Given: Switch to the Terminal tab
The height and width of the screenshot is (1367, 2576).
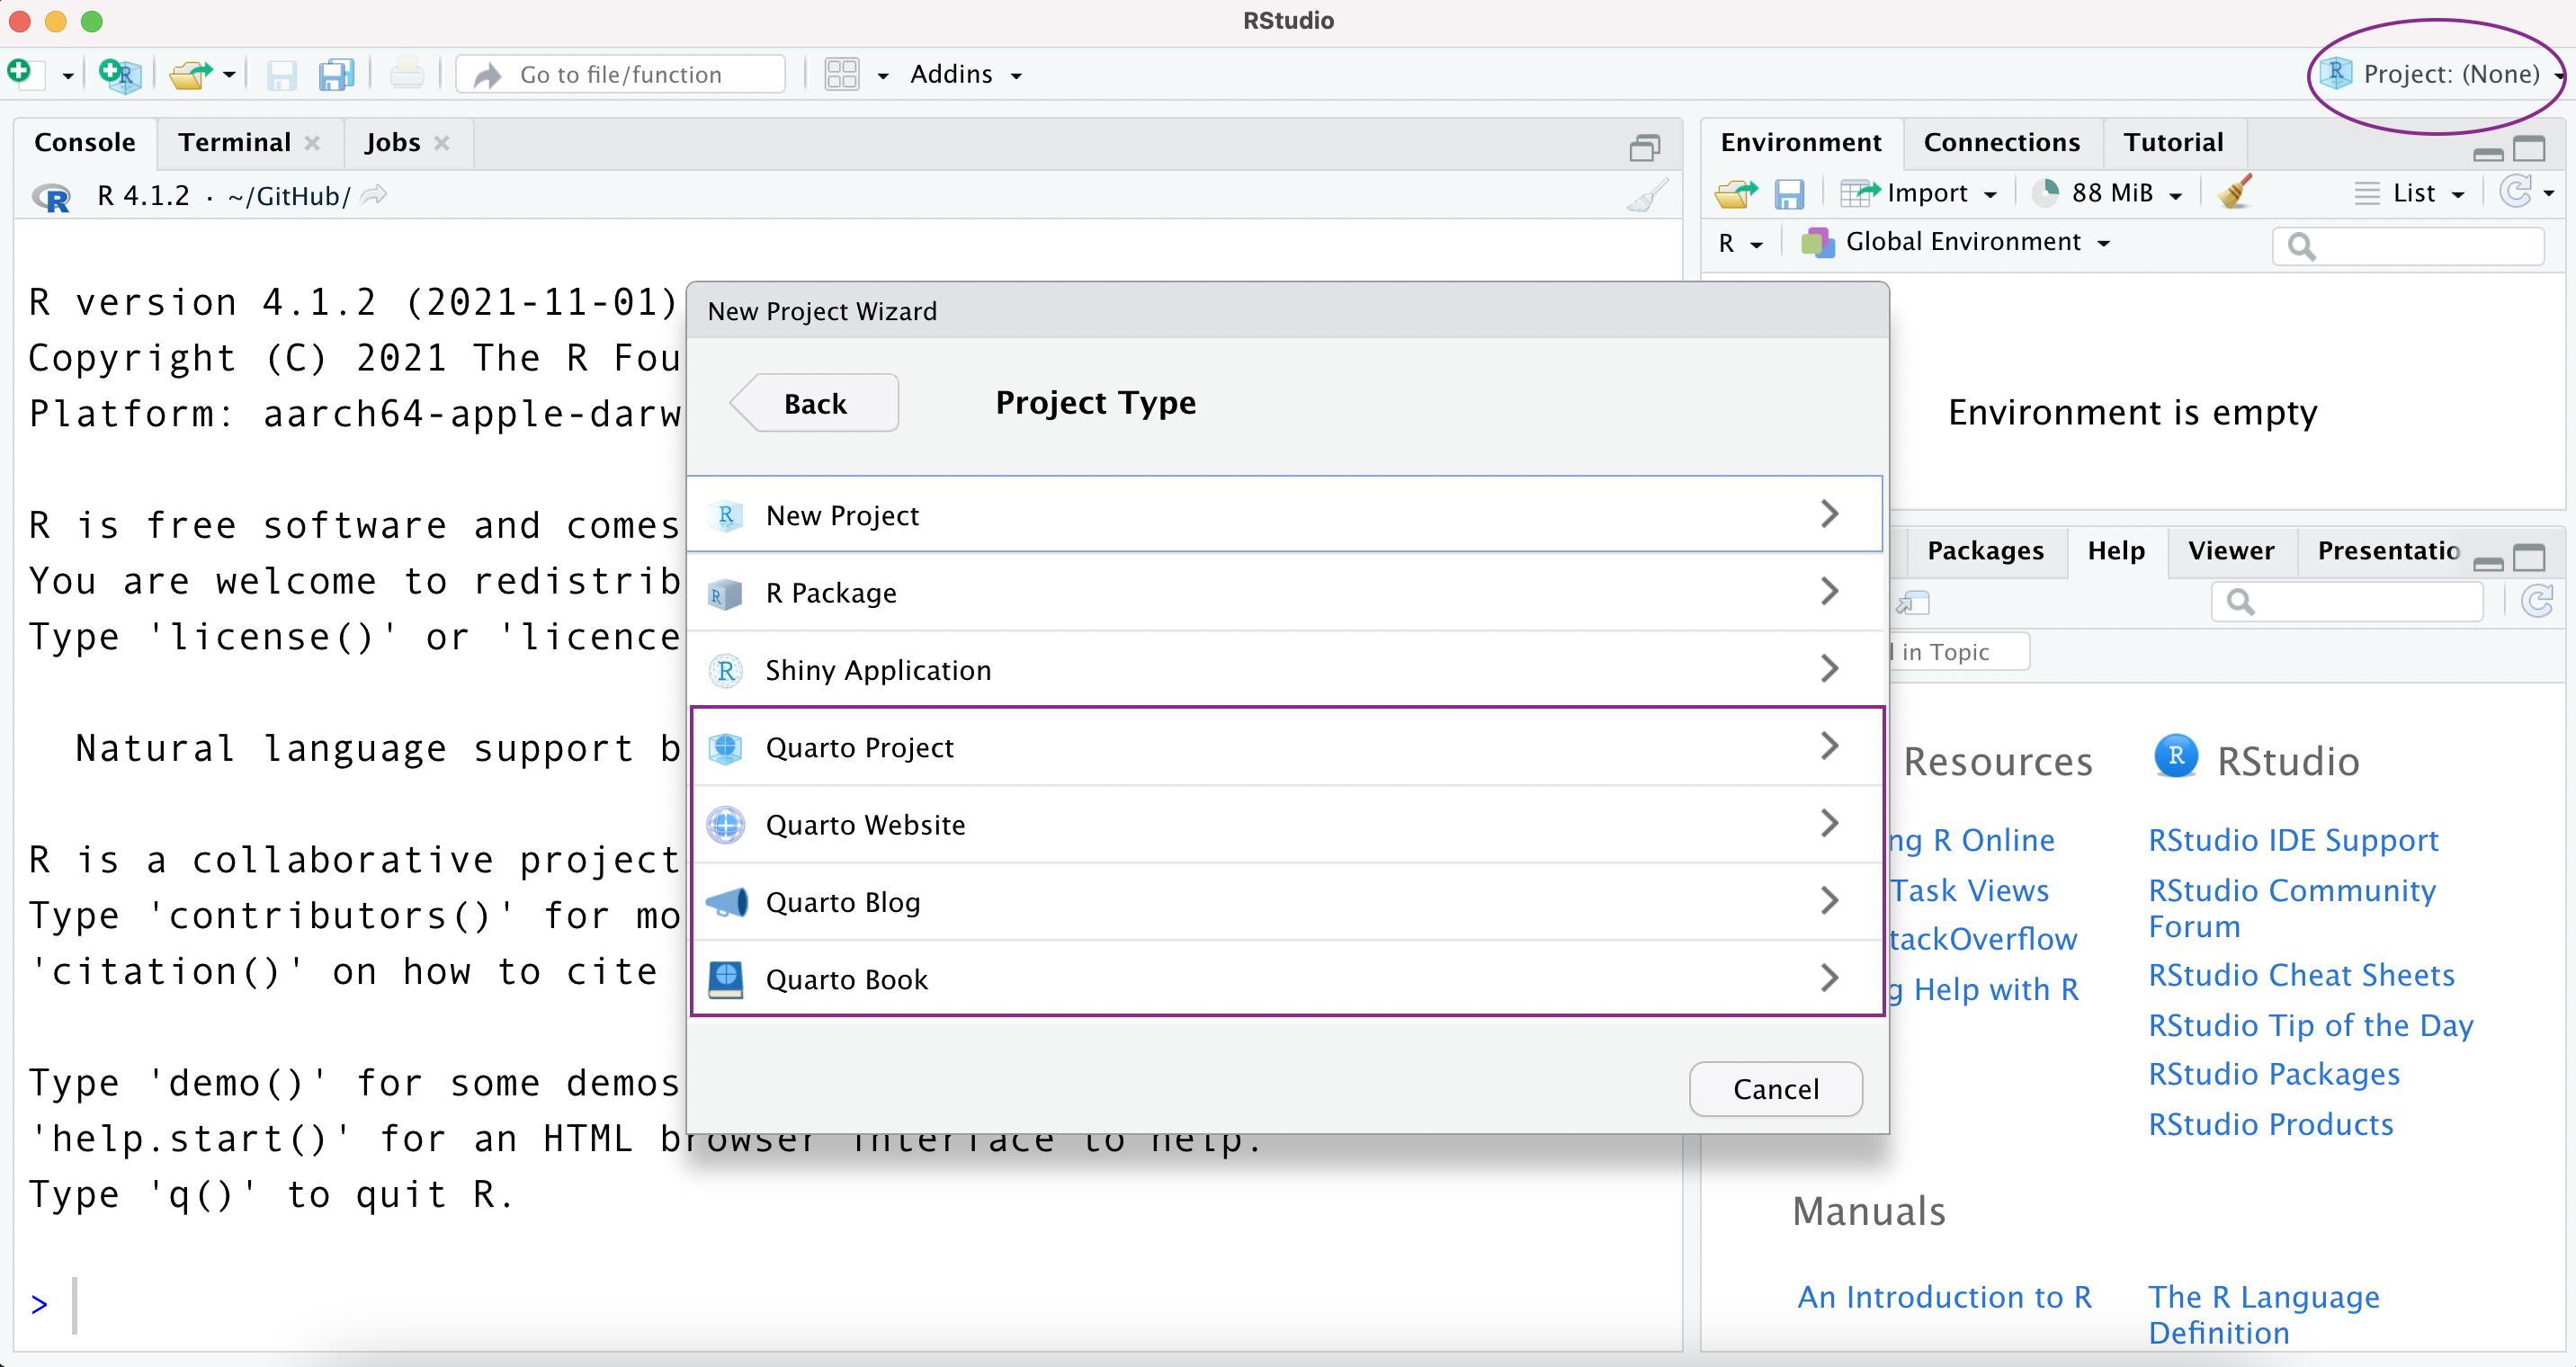Looking at the screenshot, I should point(232,142).
